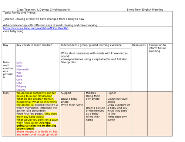Click the bold 'brown bear?' underlined text
185x142 pixels.
[x=26, y=128]
